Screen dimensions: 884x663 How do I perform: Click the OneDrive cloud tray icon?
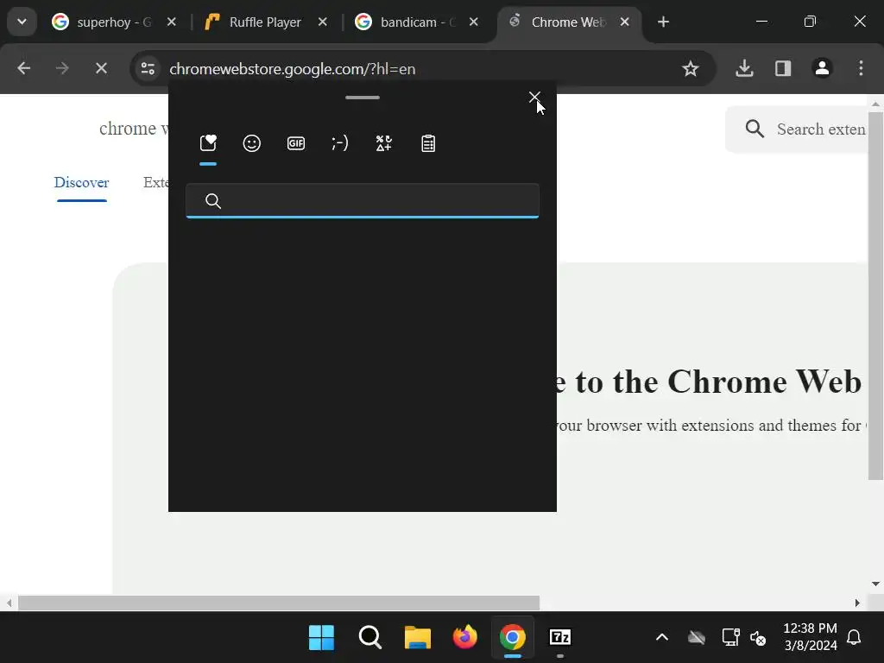pyautogui.click(x=697, y=638)
